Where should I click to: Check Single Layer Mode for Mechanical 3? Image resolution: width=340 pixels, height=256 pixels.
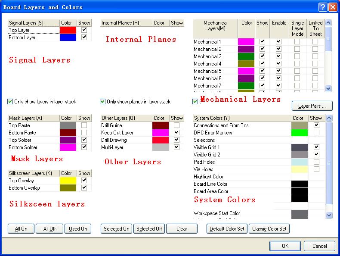(297, 56)
